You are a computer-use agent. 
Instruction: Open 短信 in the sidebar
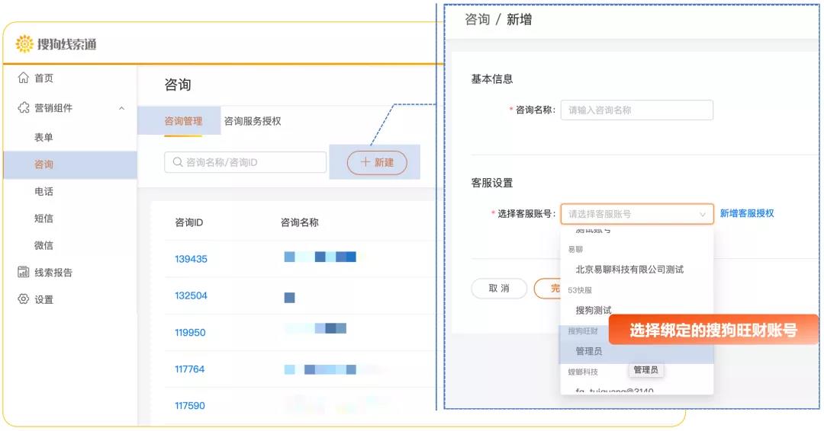pos(43,219)
